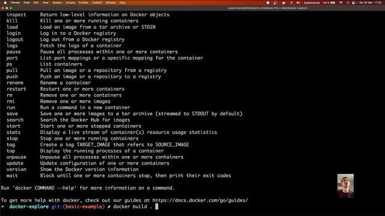Click 'List containers' description text
The width and height of the screenshot is (385, 216).
(x=61, y=64)
